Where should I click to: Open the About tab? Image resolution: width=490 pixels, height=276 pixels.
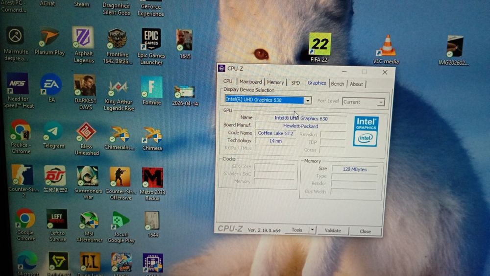(356, 84)
